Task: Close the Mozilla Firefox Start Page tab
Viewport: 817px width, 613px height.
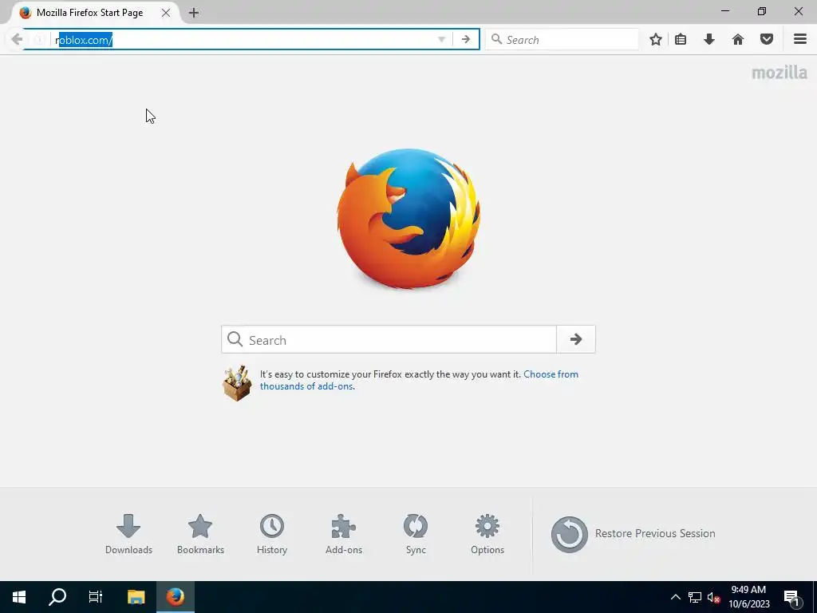Action: pyautogui.click(x=166, y=13)
